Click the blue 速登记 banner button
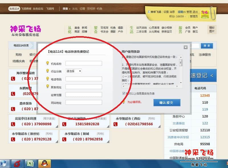Image resolution: width=228 pixels, height=168 pixels. [203, 75]
